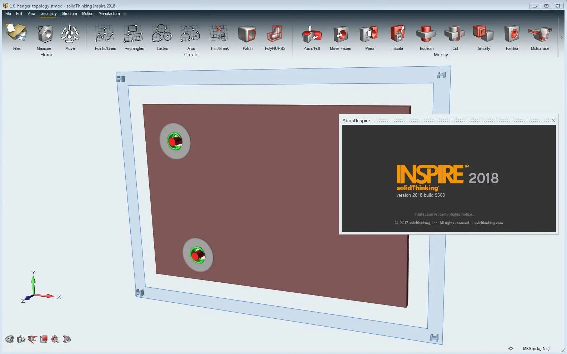Viewport: 567px width, 354px height.
Task: Open the Boolean tool
Action: 426,34
